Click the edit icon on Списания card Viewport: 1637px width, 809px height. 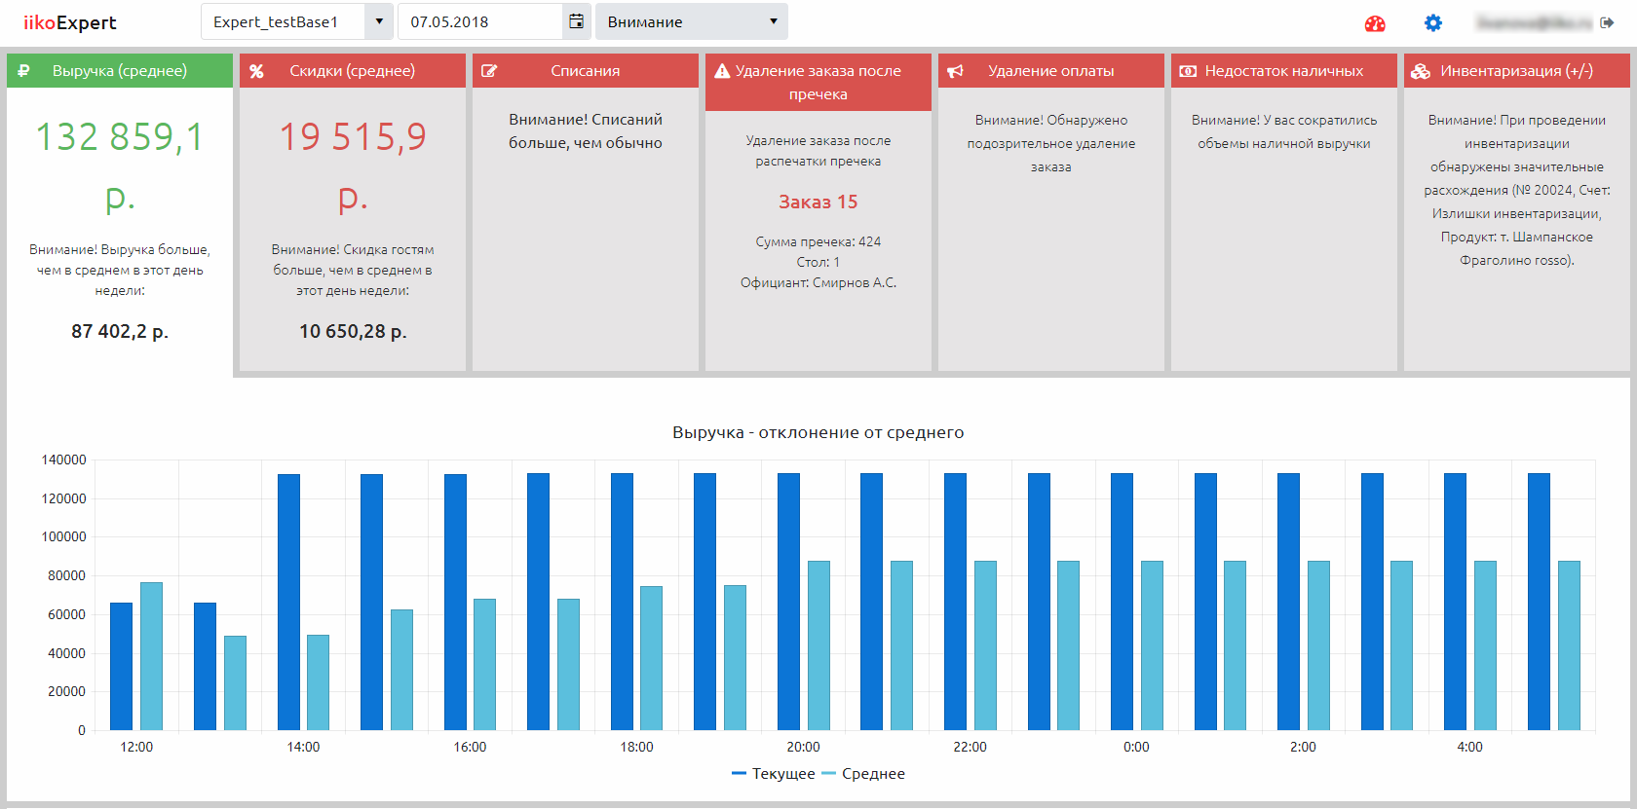coord(489,71)
